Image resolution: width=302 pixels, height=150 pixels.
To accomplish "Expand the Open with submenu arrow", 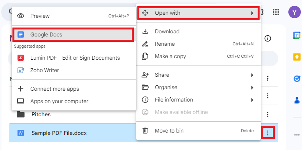I will [x=252, y=13].
